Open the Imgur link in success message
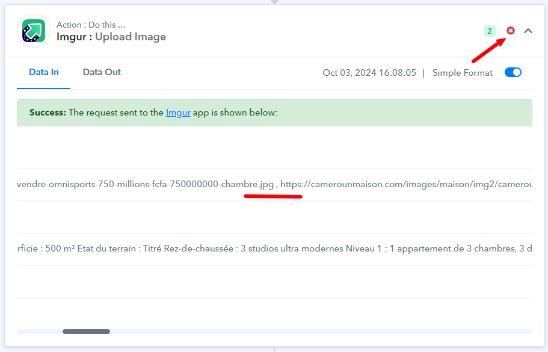The image size is (548, 352). (178, 113)
